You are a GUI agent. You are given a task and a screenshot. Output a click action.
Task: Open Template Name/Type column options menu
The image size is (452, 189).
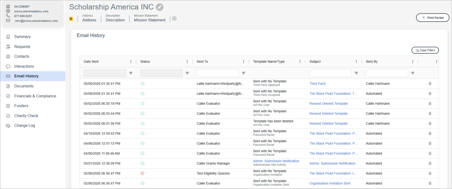300,62
